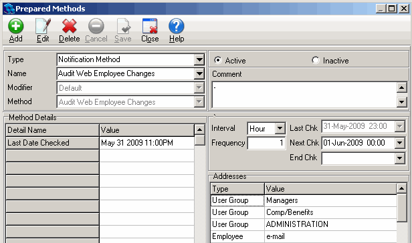Click the Method Details scrollbar thumb
The height and width of the screenshot is (243, 412).
pyautogui.click(x=200, y=140)
